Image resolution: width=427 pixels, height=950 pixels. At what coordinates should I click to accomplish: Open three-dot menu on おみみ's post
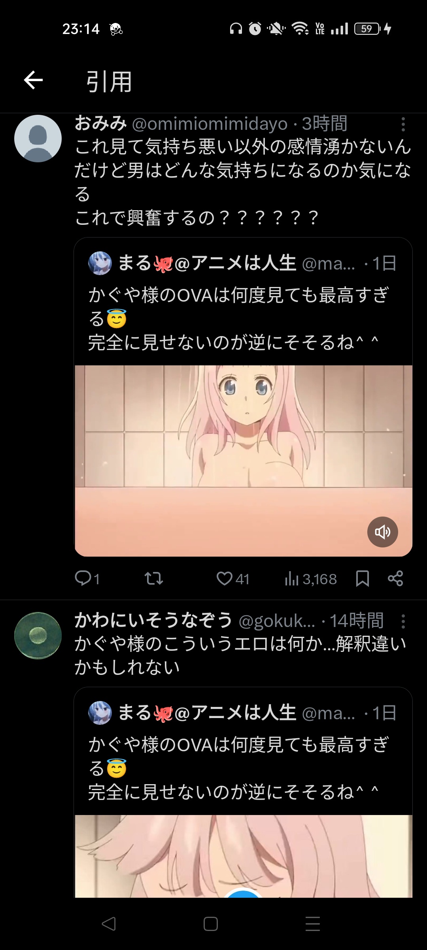(403, 124)
